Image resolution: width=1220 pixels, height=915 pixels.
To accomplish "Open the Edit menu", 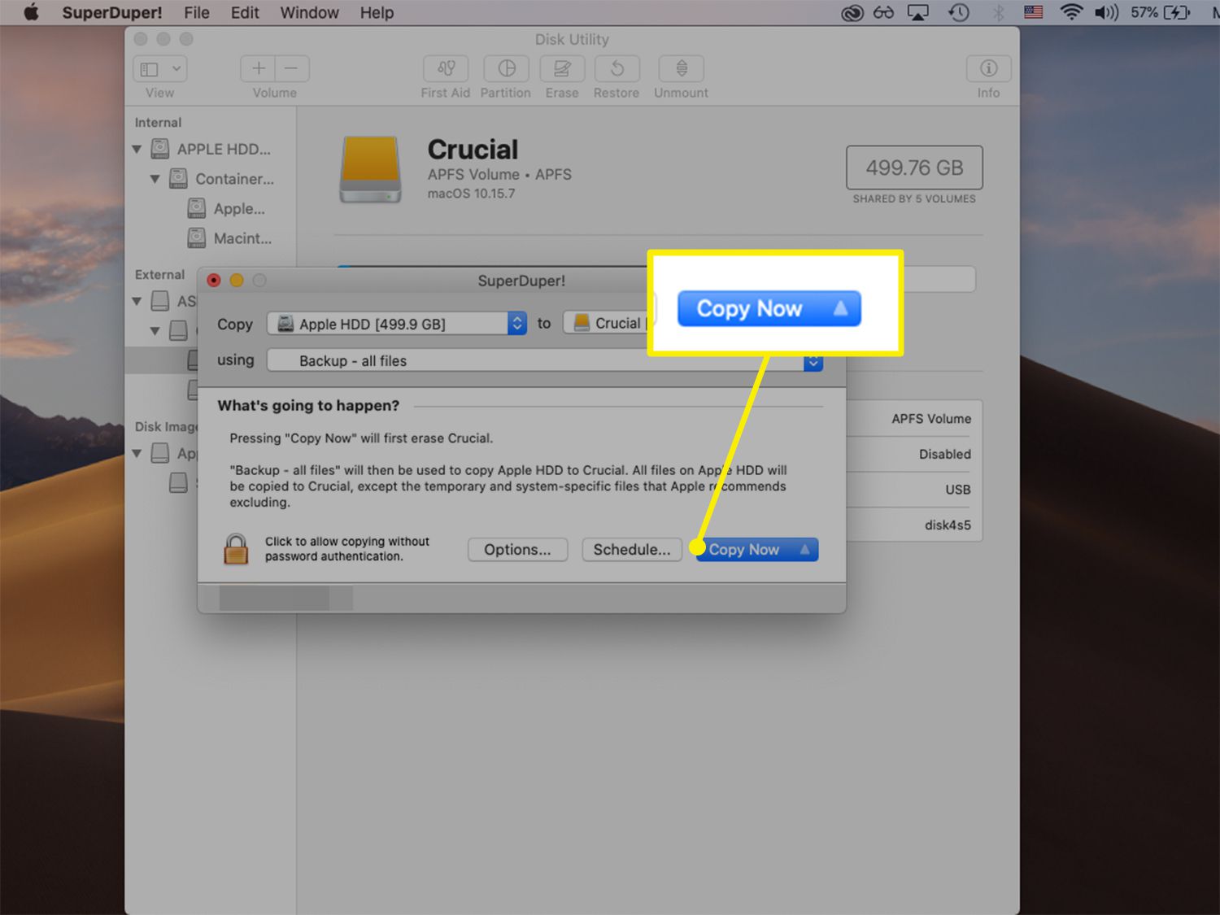I will pyautogui.click(x=245, y=12).
